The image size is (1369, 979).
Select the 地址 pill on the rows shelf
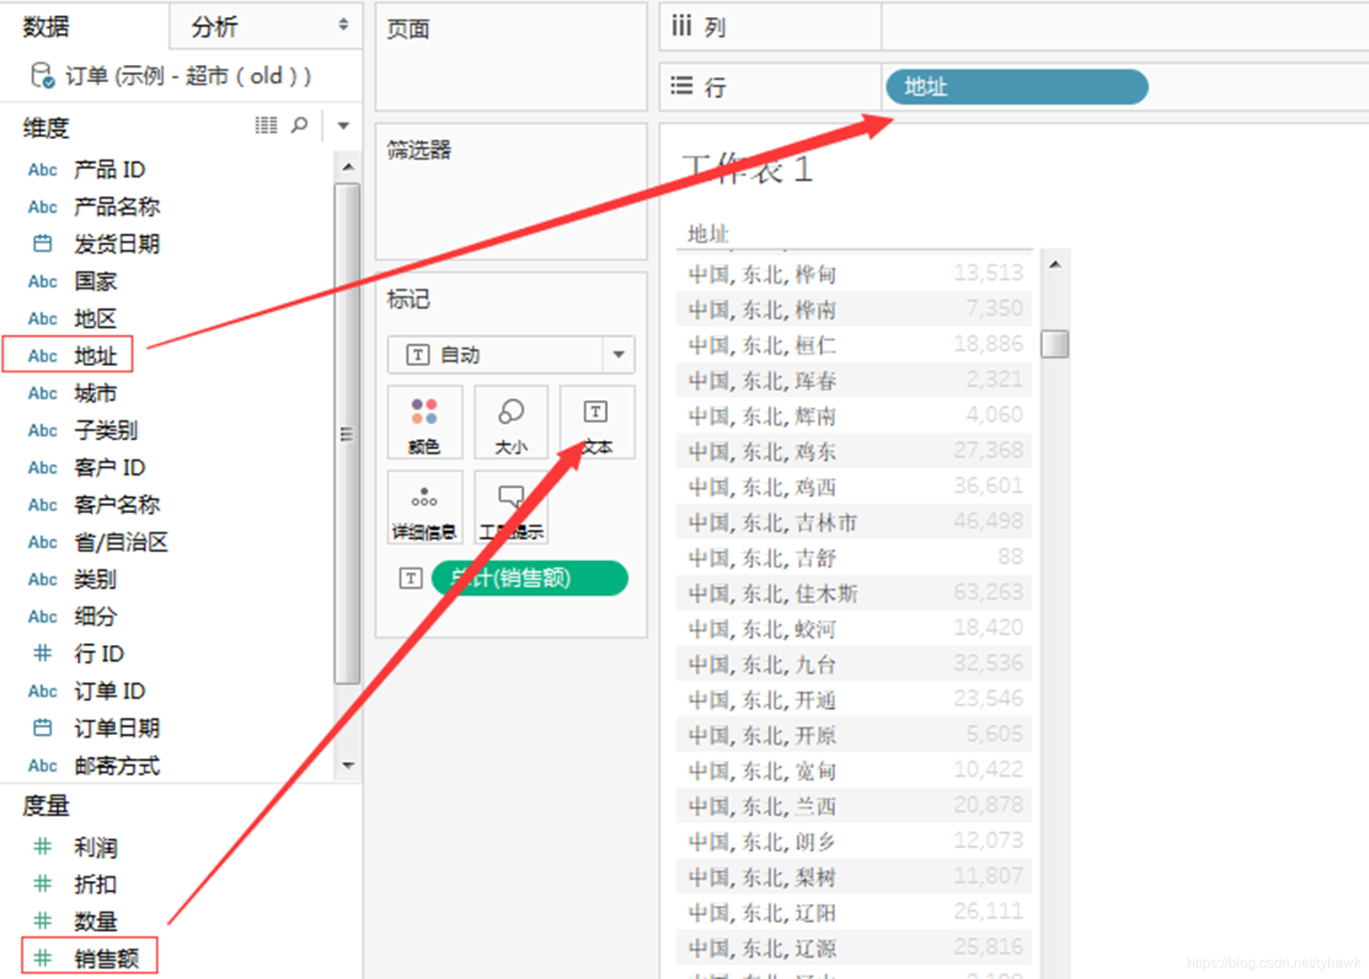pos(1017,86)
